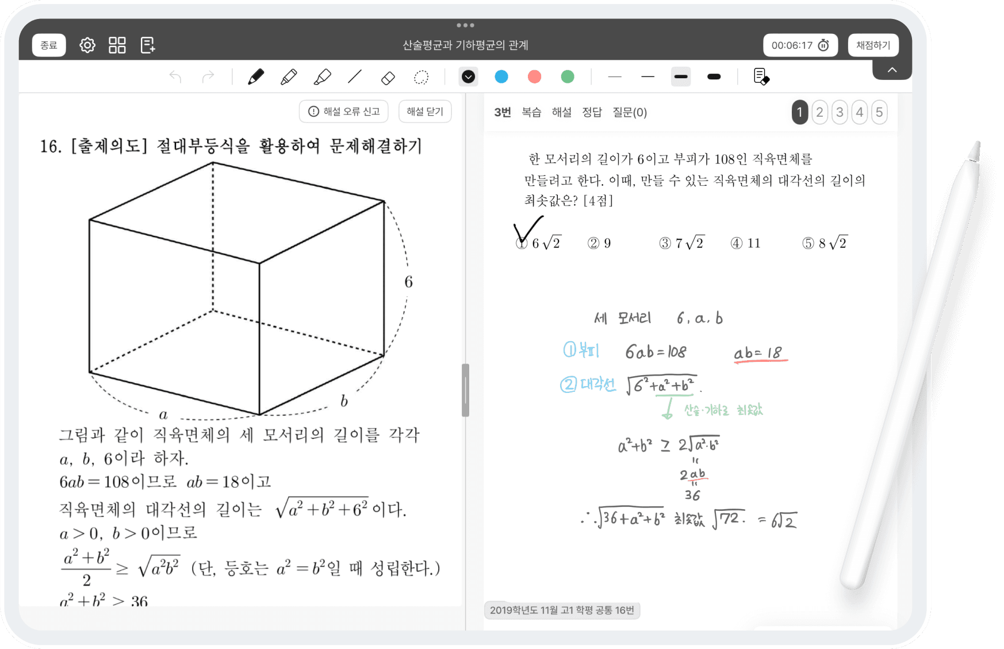Click the 채점하기 grading button
Image resolution: width=1004 pixels, height=649 pixels.
[x=873, y=45]
